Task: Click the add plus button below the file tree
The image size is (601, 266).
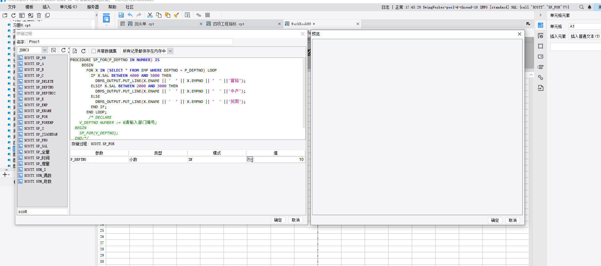Action: click(5, 175)
